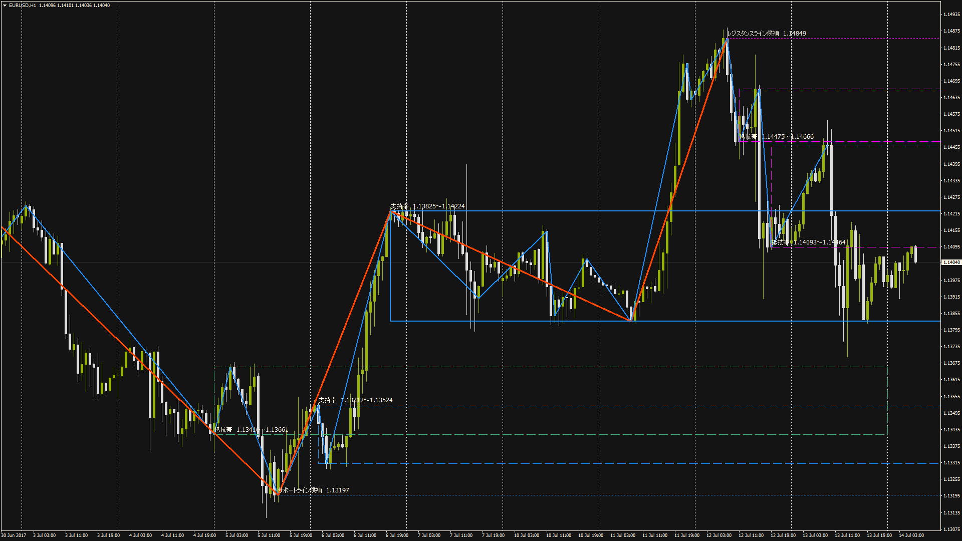Click the 14 Jul 03:00 time label
This screenshot has width=962, height=541.
[911, 535]
